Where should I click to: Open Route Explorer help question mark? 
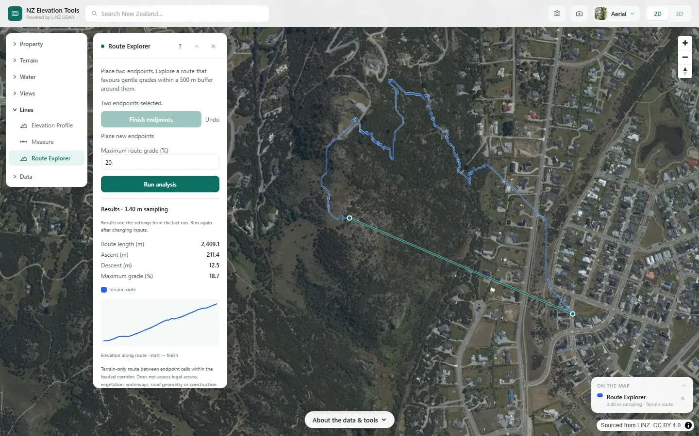pyautogui.click(x=180, y=47)
